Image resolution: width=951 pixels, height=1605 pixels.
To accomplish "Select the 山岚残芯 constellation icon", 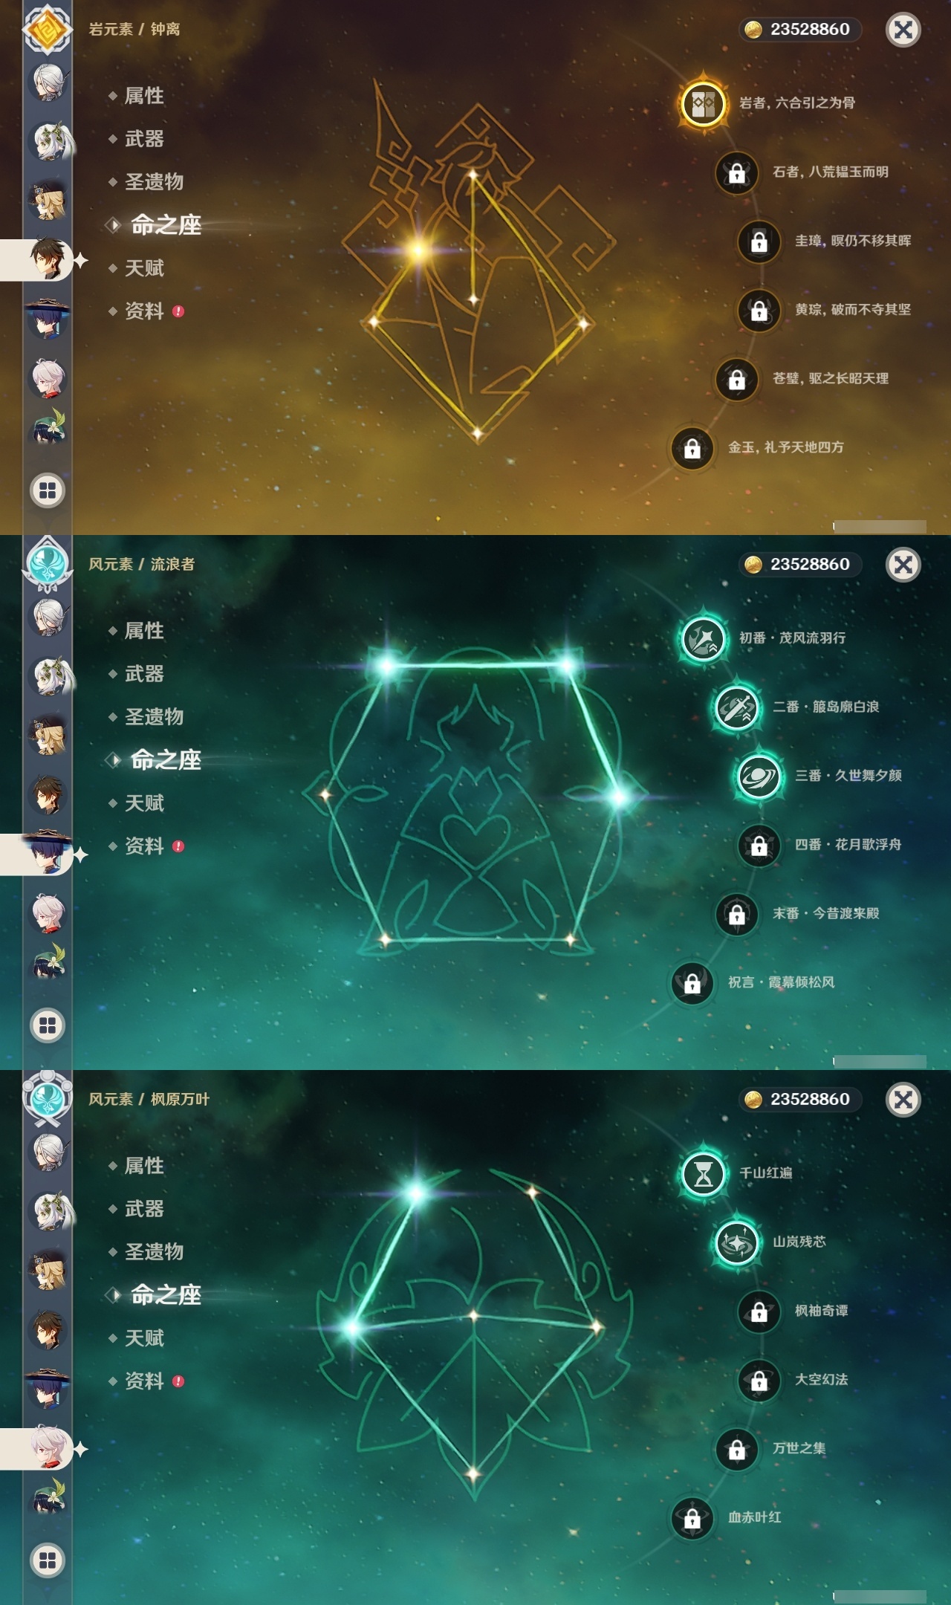I will (736, 1242).
